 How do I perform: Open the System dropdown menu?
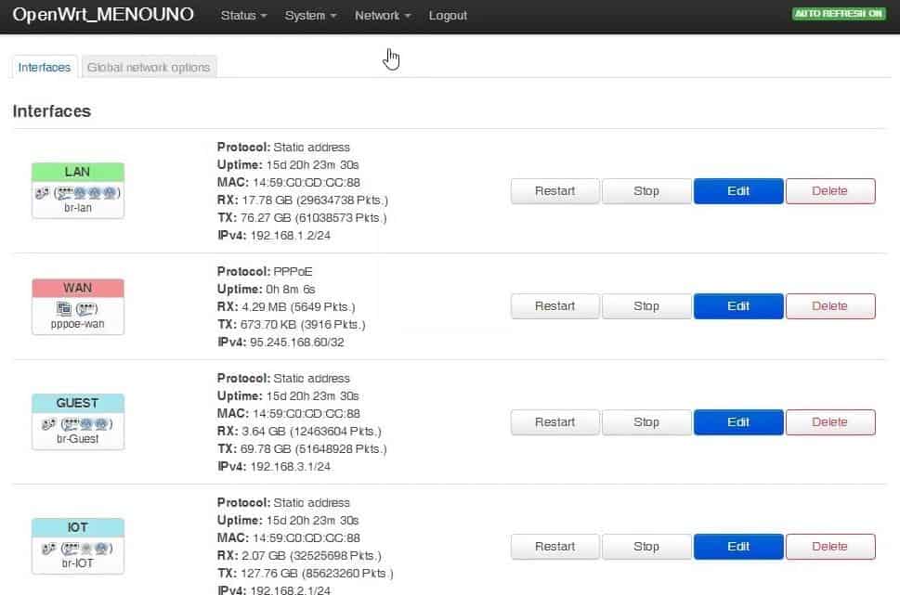(309, 16)
